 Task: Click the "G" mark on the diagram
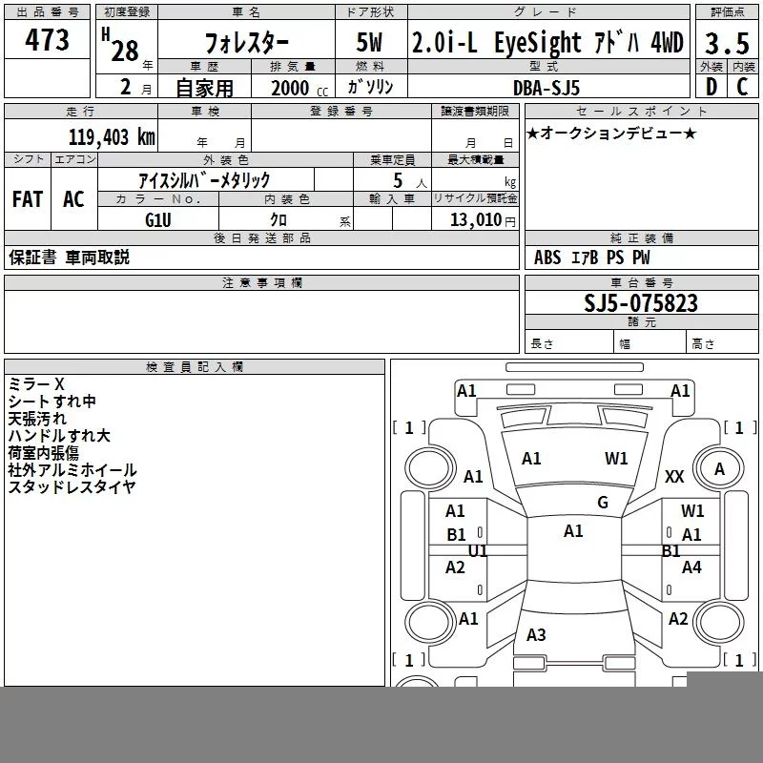603,503
